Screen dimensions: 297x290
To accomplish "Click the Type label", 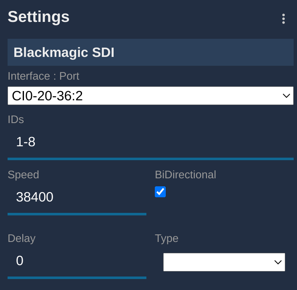I will tap(167, 238).
